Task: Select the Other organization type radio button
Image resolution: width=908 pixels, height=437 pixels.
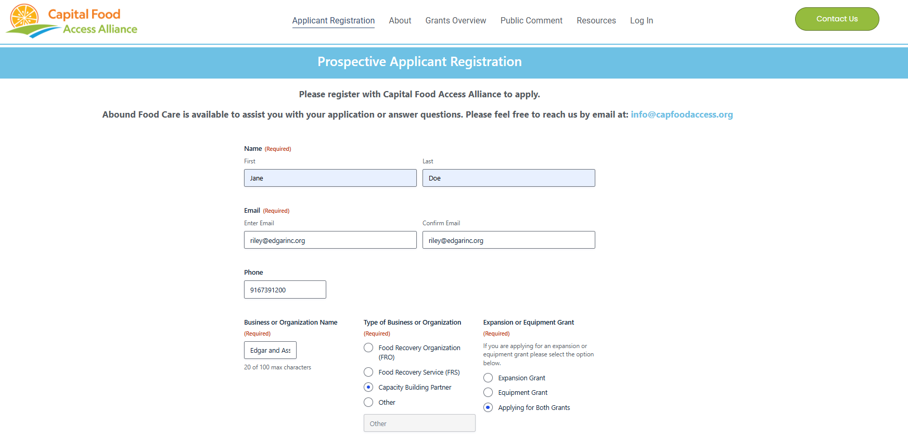Action: [368, 402]
